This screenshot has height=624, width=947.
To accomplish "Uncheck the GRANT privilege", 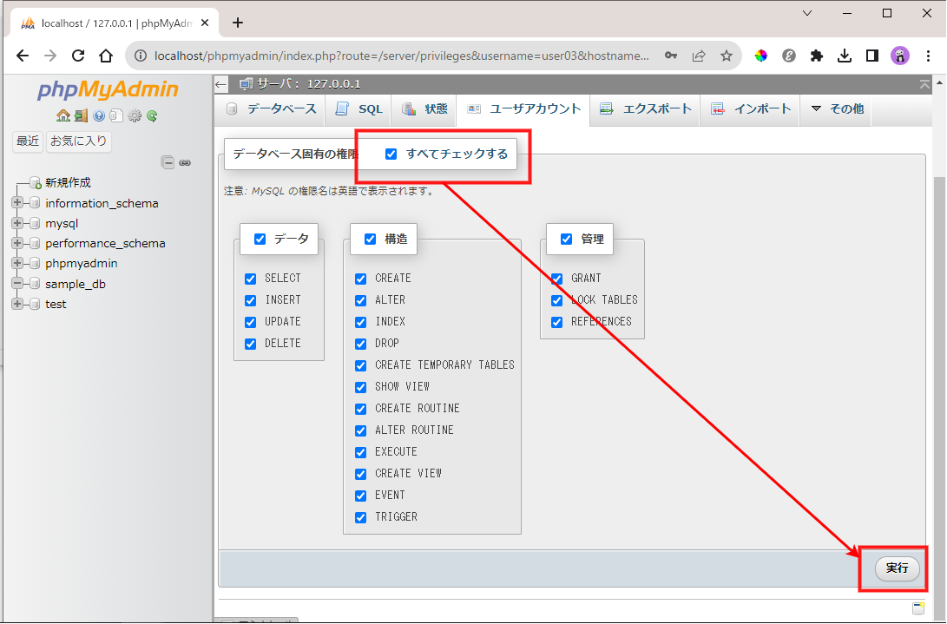I will (x=557, y=279).
